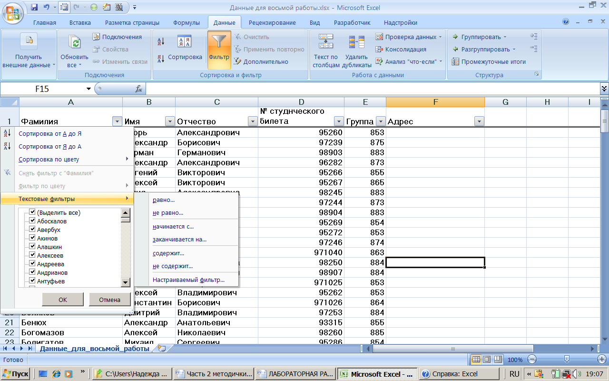The height and width of the screenshot is (381, 609).
Task: Select 'содержит...' text filter
Action: [168, 253]
